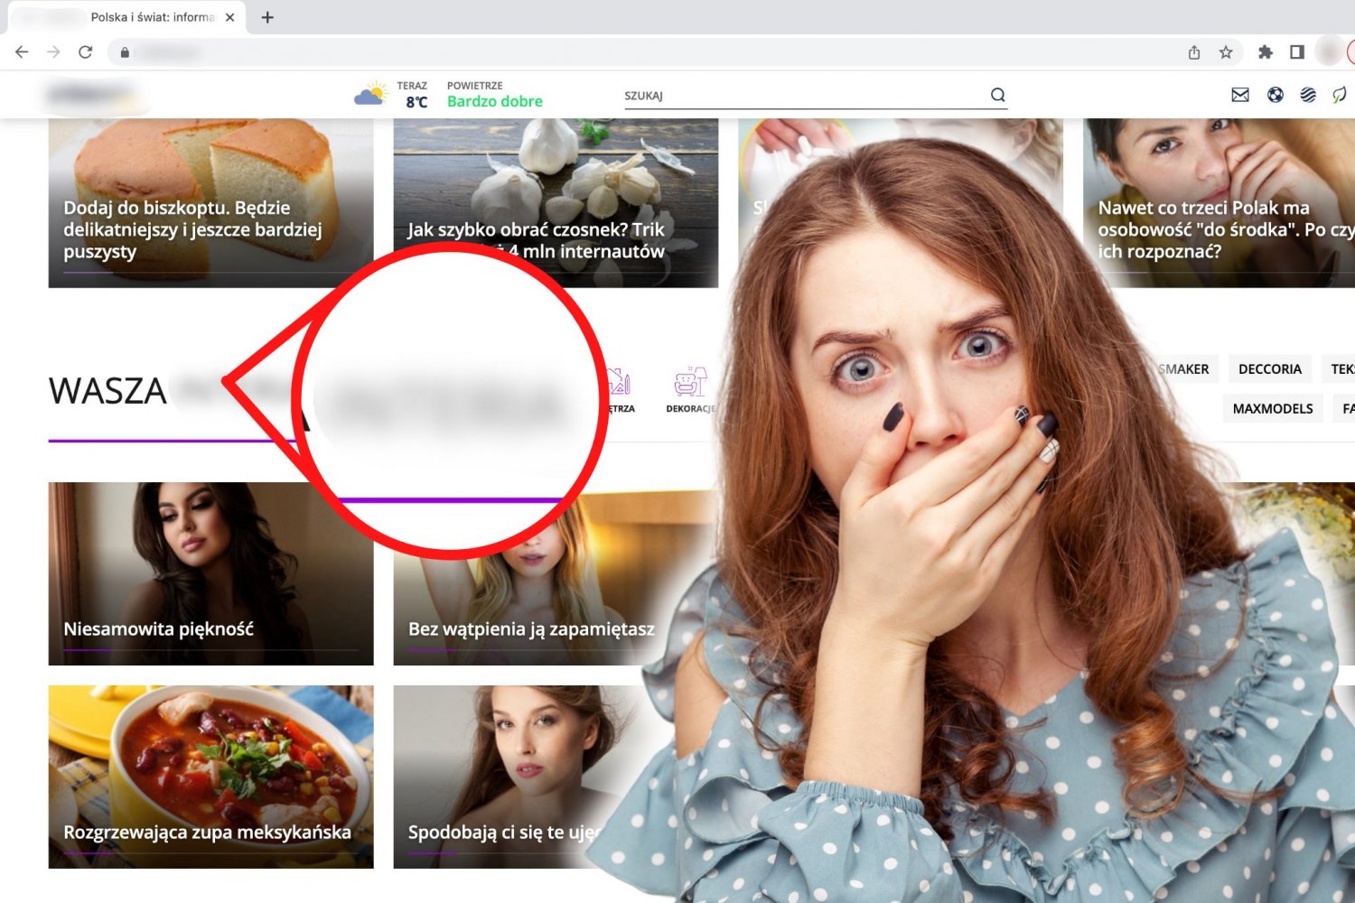Close the 'Polska i świat' tab

click(229, 17)
